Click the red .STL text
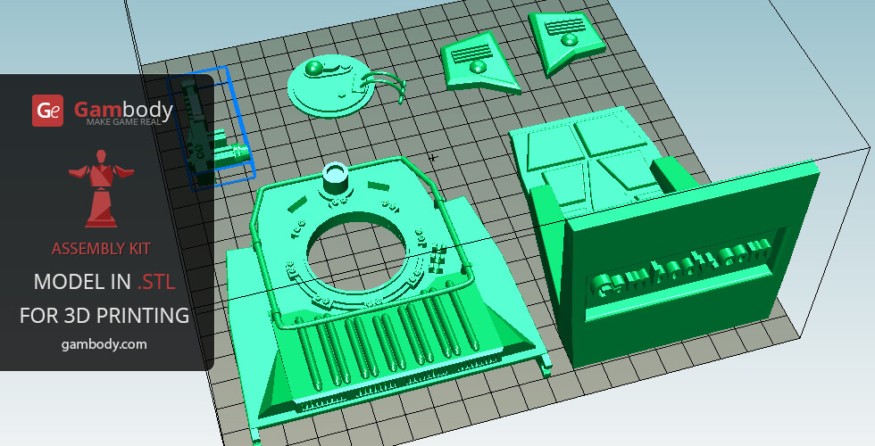 [x=156, y=283]
